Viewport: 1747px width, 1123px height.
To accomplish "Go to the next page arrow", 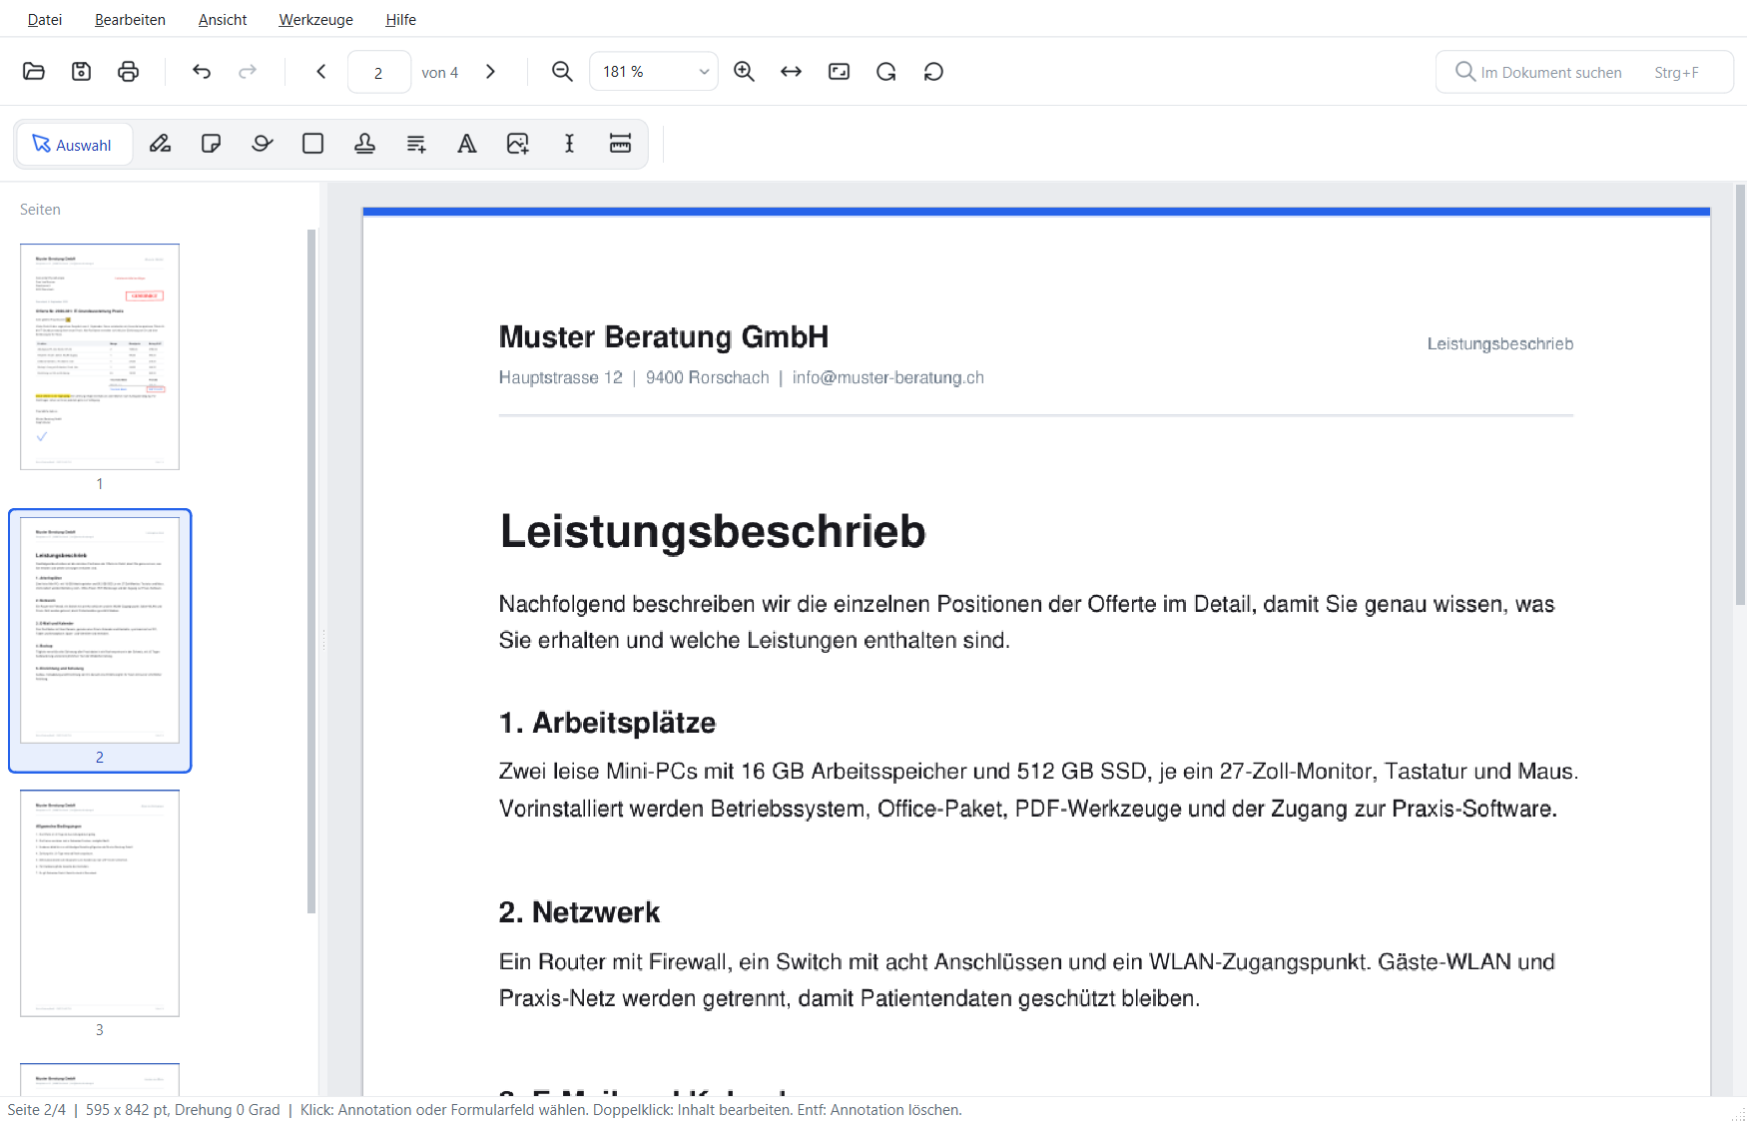I will (490, 71).
